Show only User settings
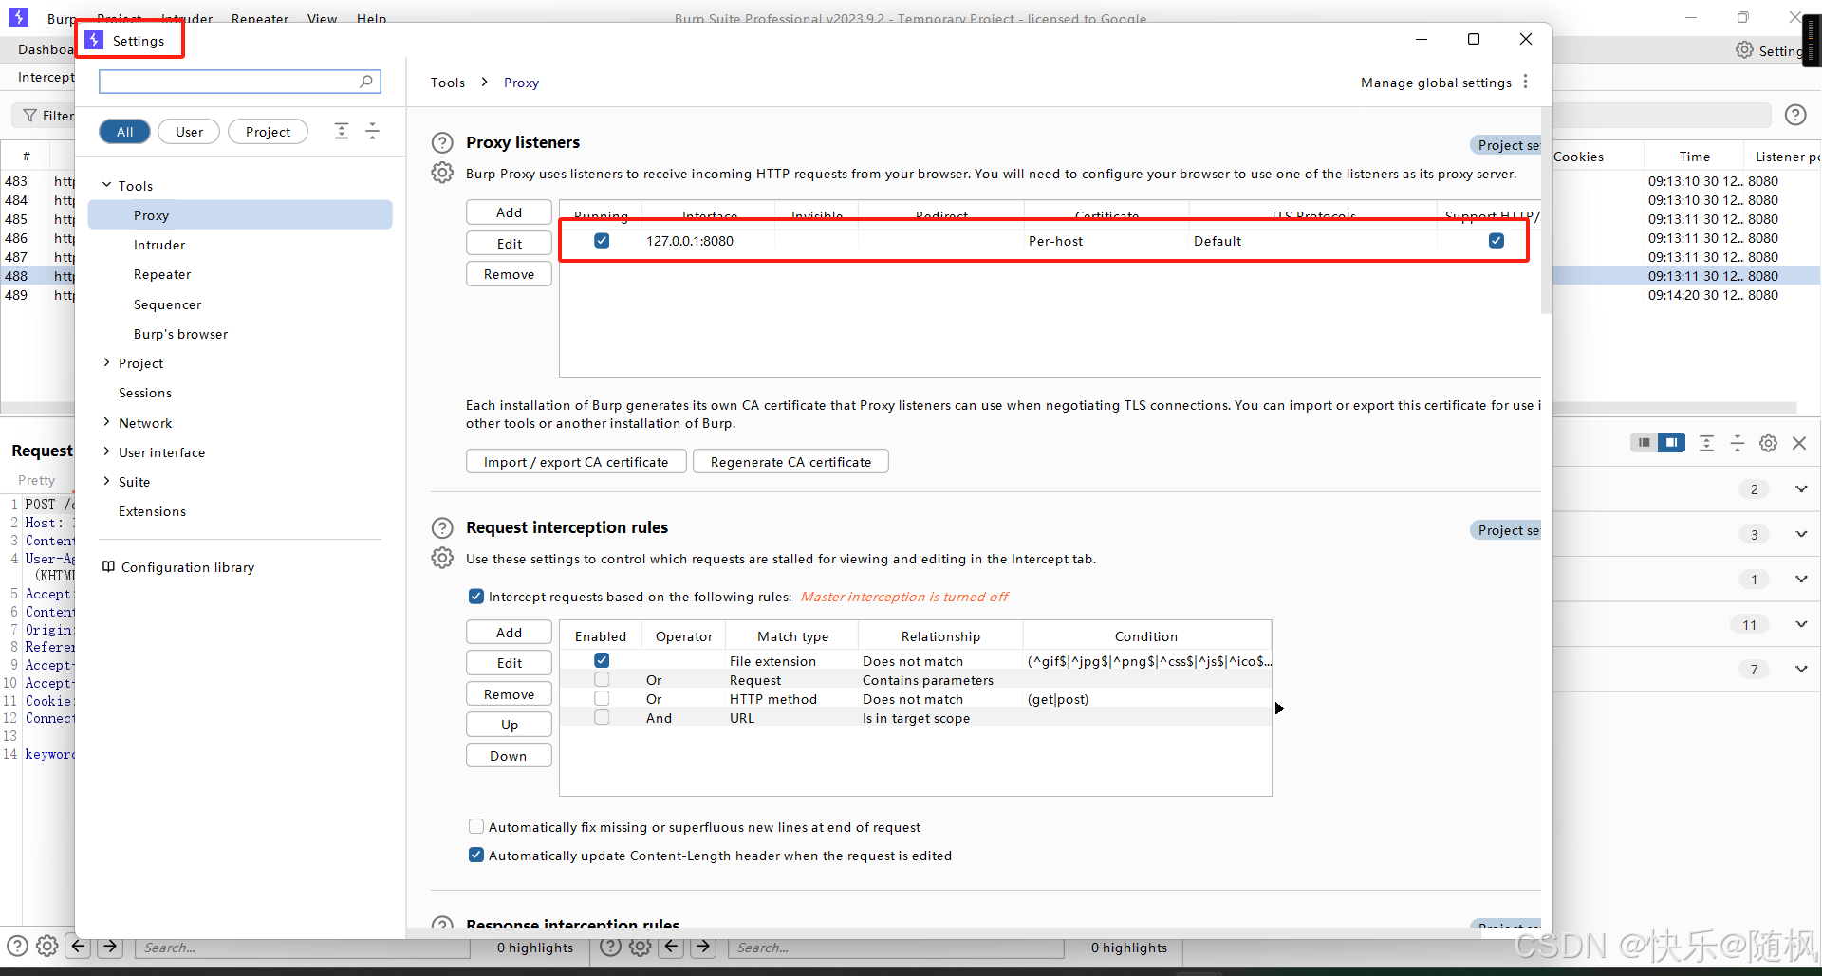Viewport: 1822px width, 976px height. (x=189, y=132)
